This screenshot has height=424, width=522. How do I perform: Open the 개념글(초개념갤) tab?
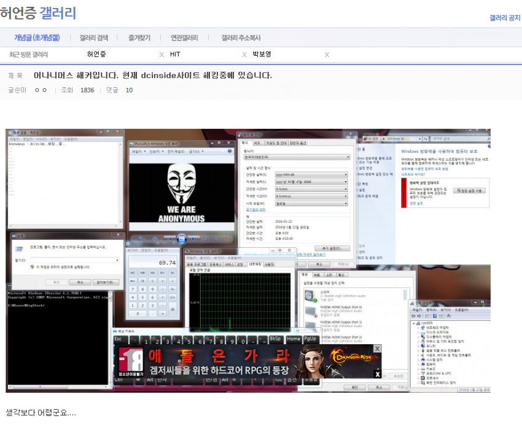pos(37,38)
